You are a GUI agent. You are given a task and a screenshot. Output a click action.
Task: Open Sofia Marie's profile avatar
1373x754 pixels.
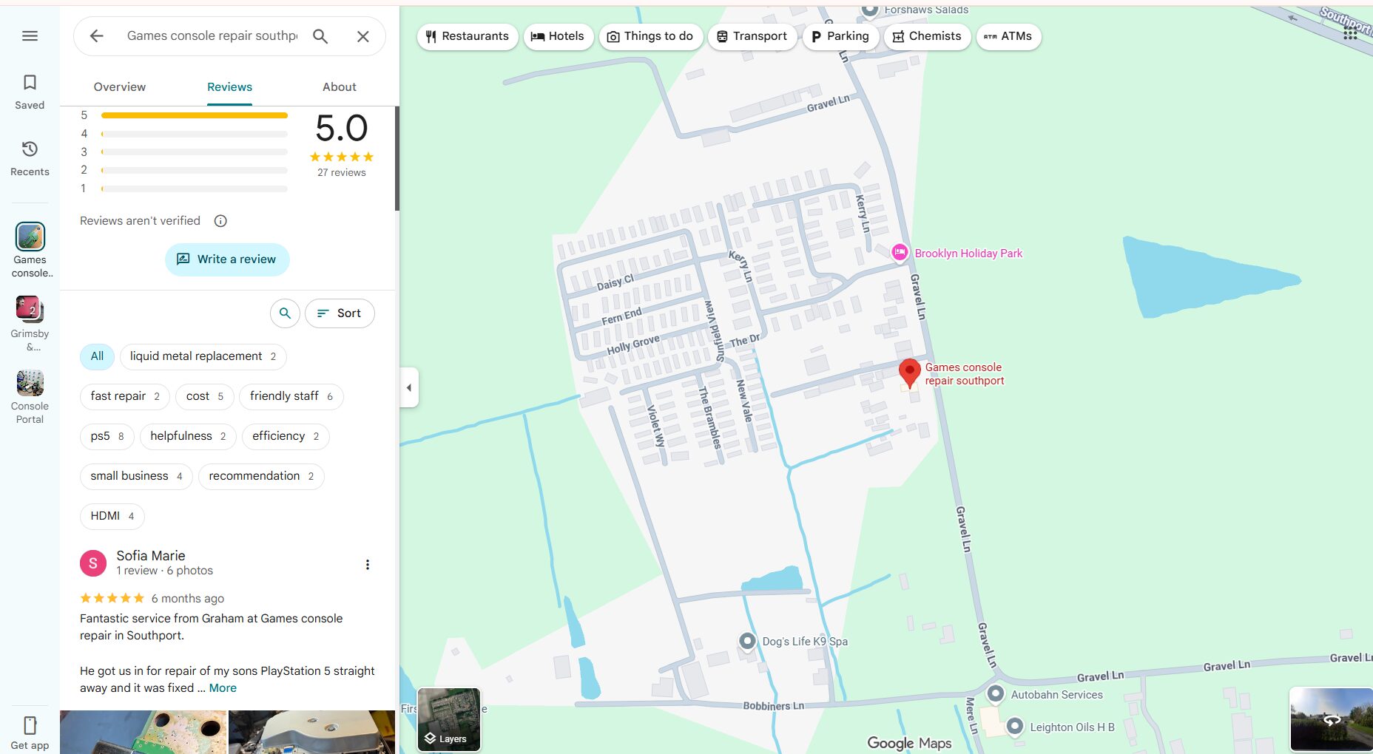click(x=93, y=563)
